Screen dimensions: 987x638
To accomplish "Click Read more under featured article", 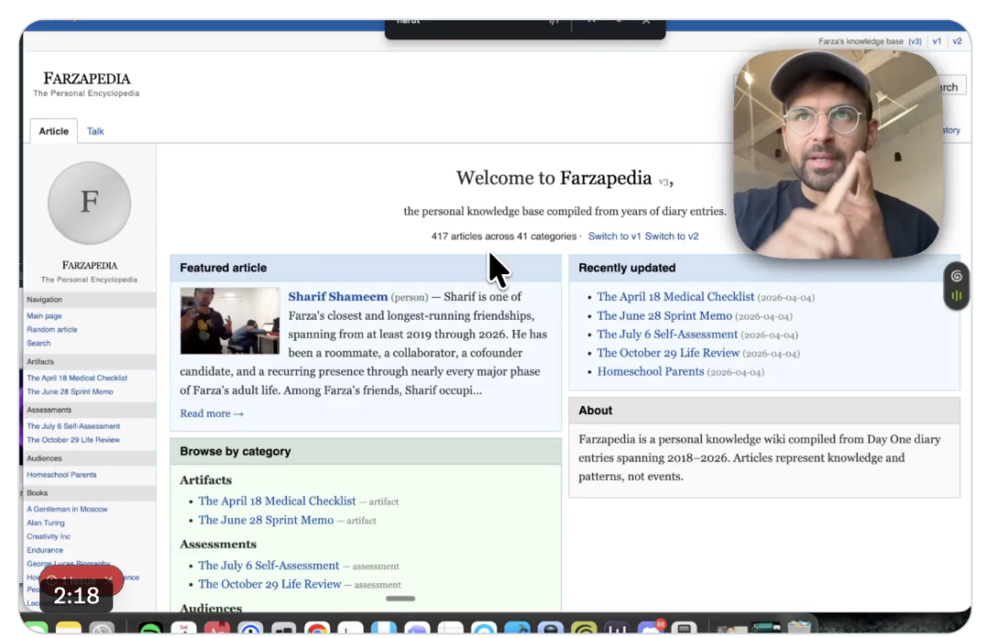I will pos(211,413).
